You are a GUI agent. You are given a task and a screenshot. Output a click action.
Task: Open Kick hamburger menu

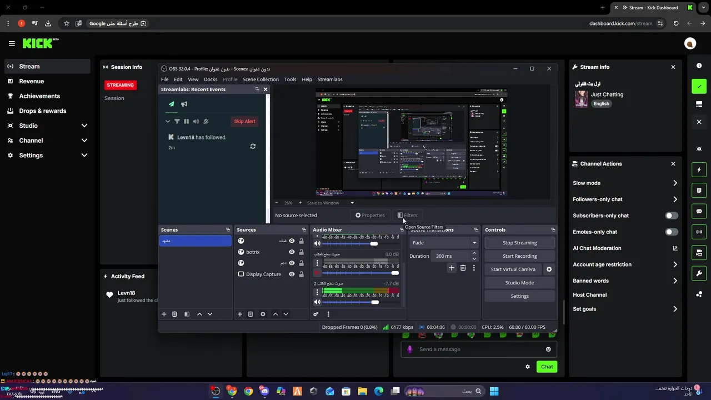click(x=12, y=43)
